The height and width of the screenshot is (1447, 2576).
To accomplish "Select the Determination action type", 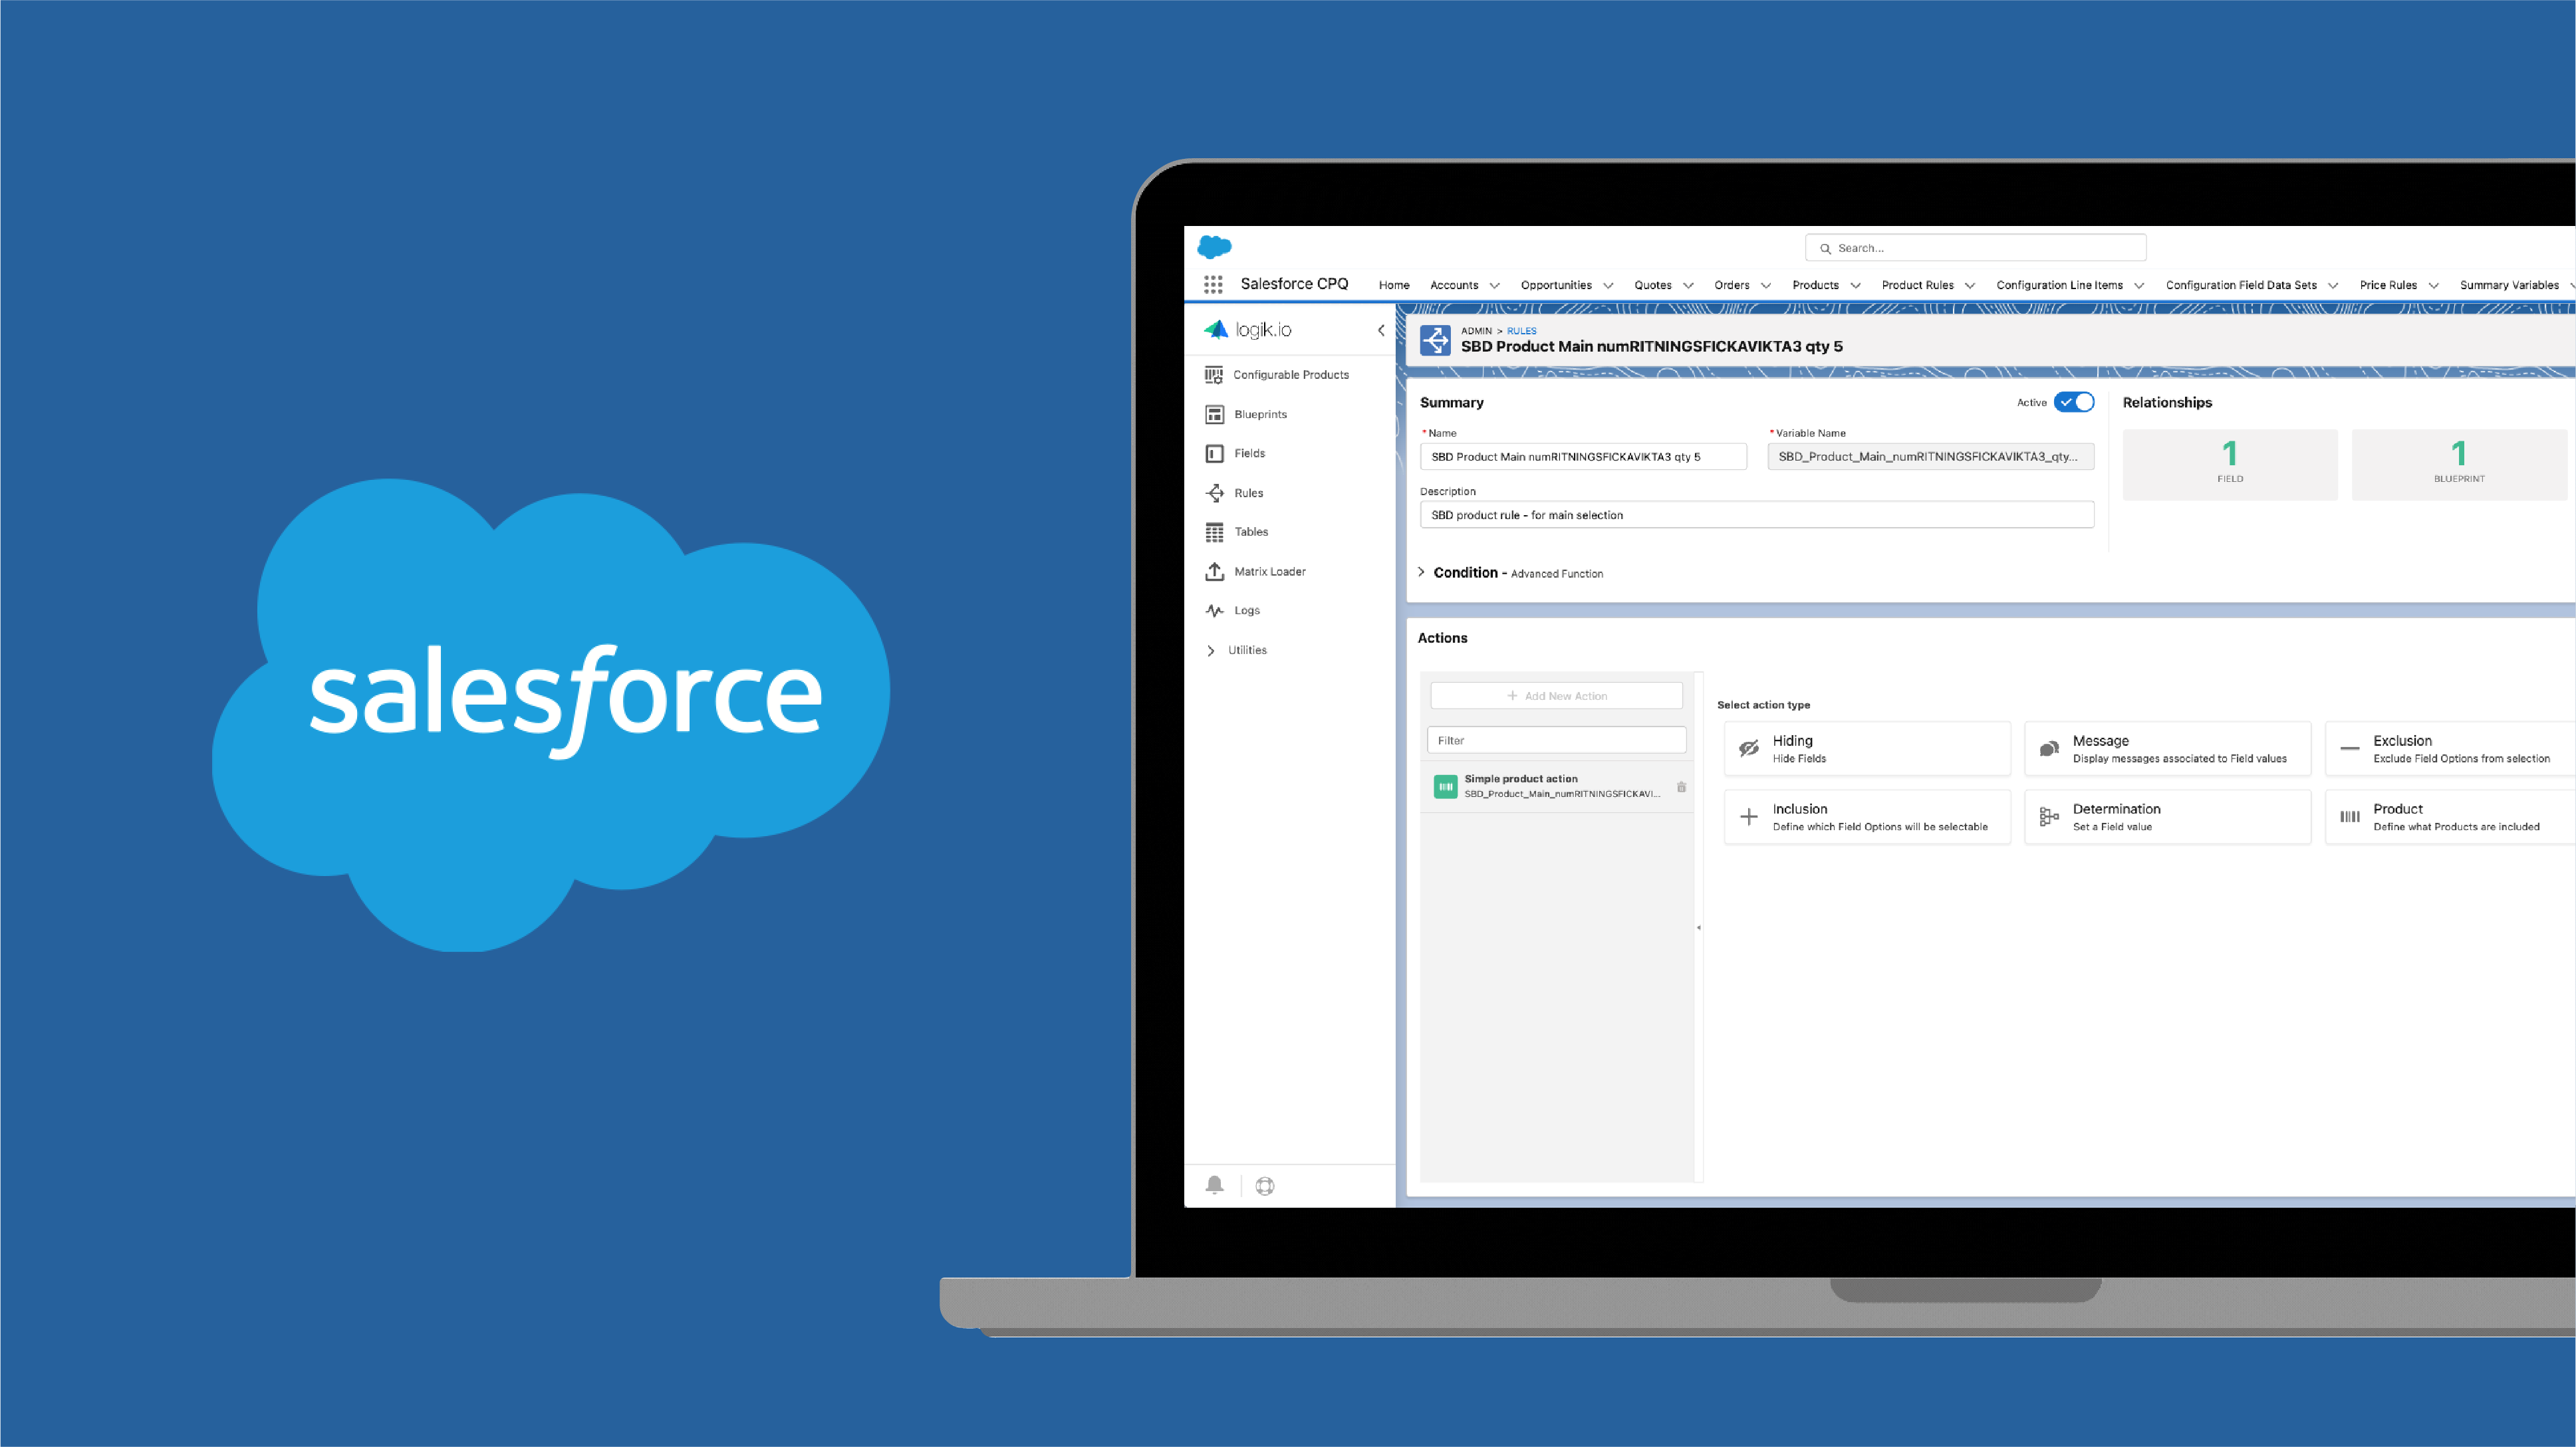I will pyautogui.click(x=2167, y=816).
